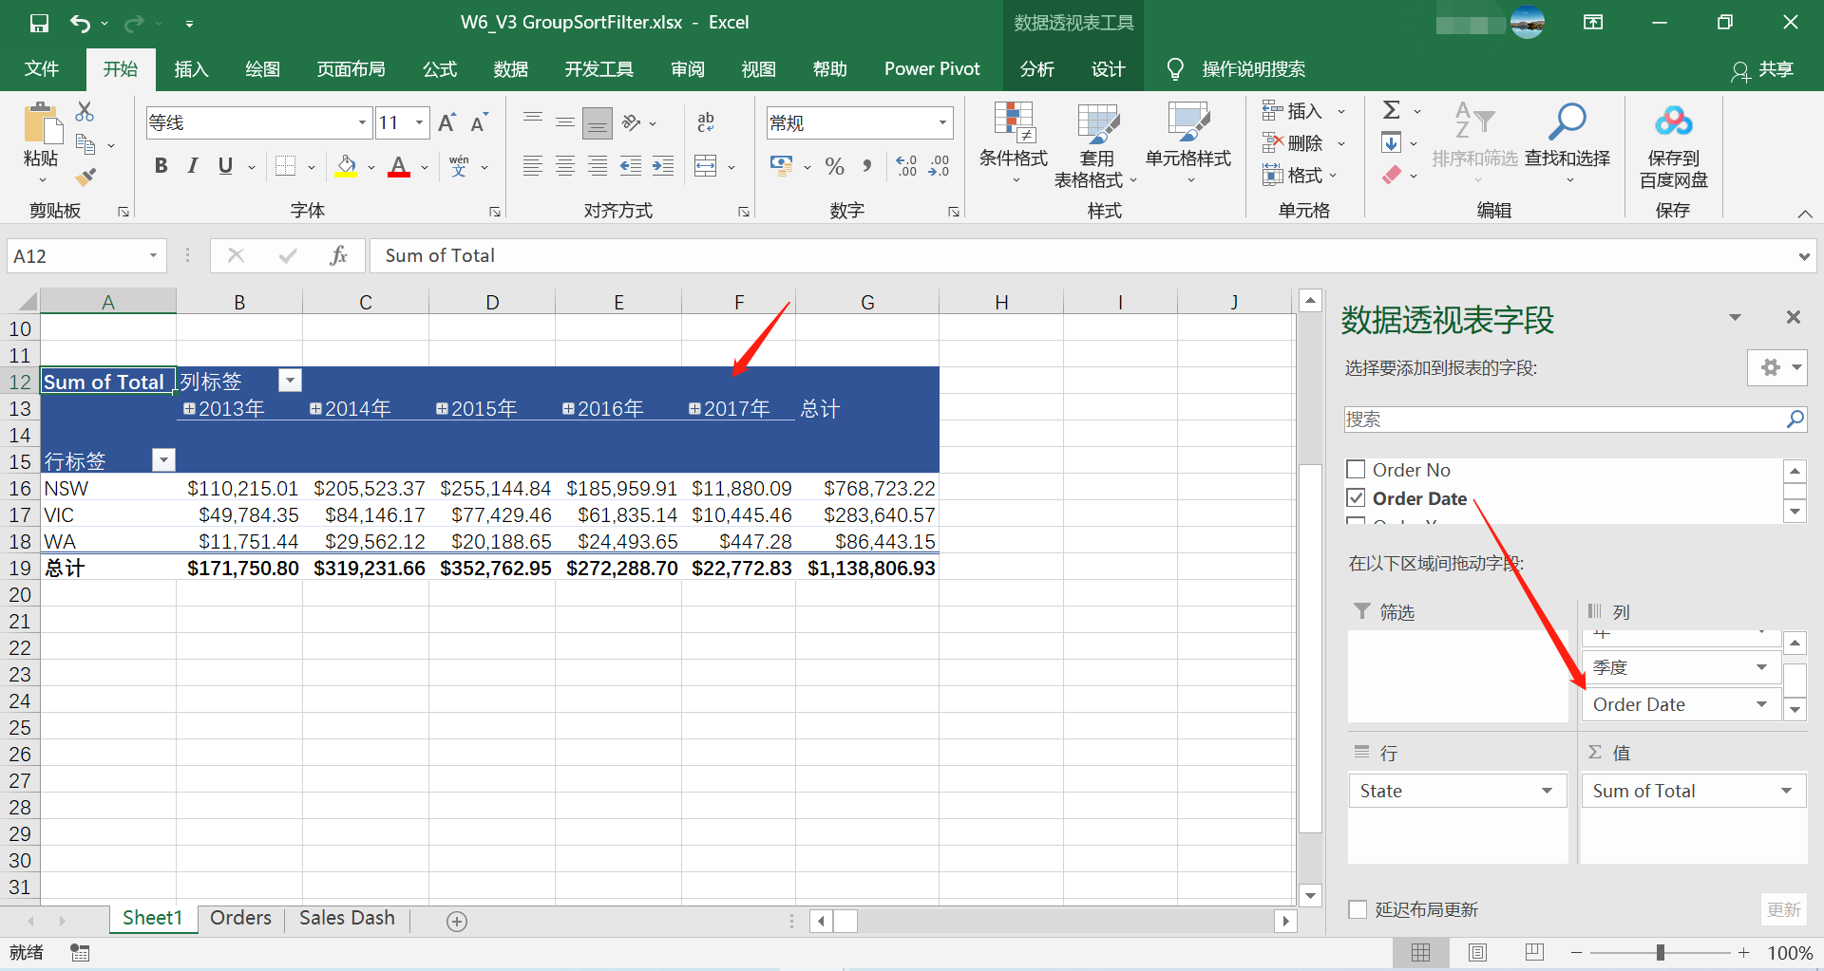The width and height of the screenshot is (1824, 971).
Task: Open Cell Styles (单元格样式)
Action: click(x=1187, y=143)
